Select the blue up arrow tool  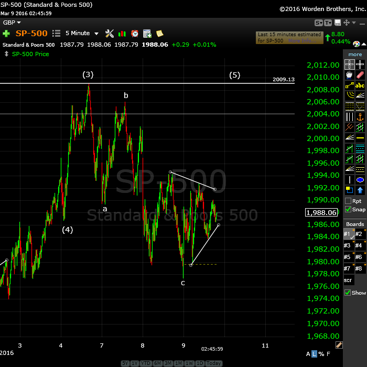(360, 190)
